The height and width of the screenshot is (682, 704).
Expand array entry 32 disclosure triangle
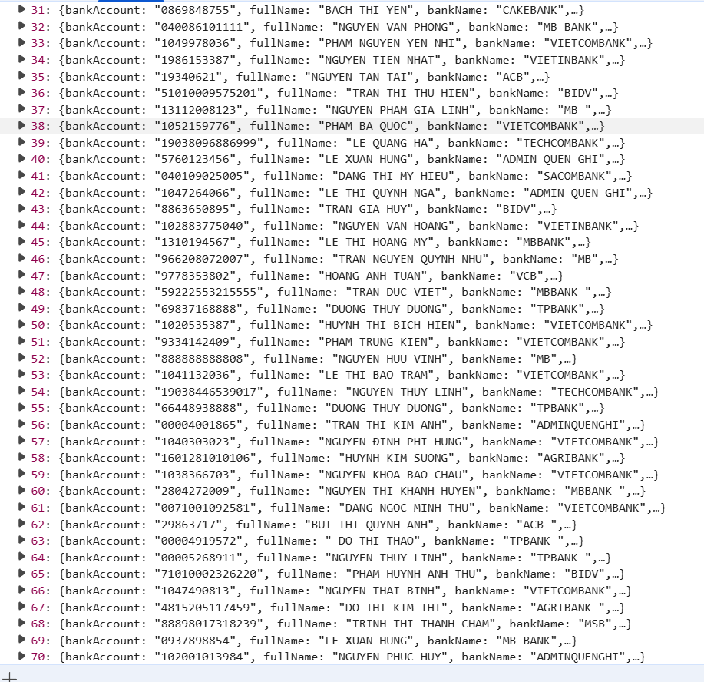coord(21,25)
